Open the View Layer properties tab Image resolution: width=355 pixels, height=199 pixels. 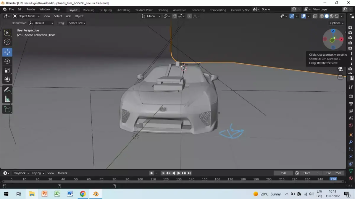pyautogui.click(x=351, y=111)
